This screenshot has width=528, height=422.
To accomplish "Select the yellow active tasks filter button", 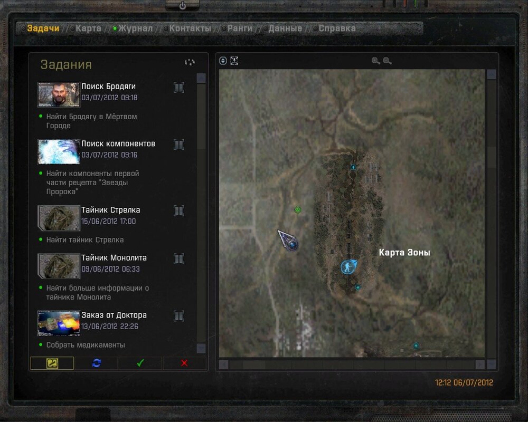I will pyautogui.click(x=52, y=363).
